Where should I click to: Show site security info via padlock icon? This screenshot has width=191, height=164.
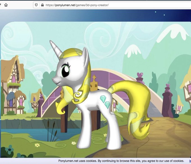42,5
